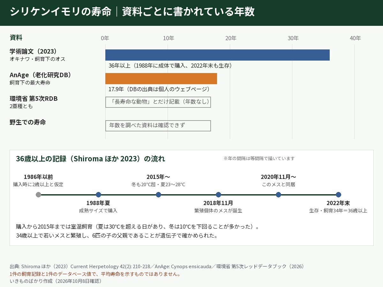Viewport: 383px width, 287px height.
Task: Click the 資料 column header
Action: click(16, 38)
